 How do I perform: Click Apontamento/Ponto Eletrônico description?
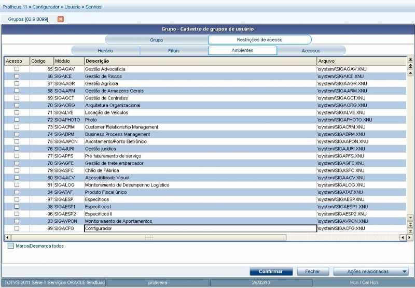coord(116,141)
